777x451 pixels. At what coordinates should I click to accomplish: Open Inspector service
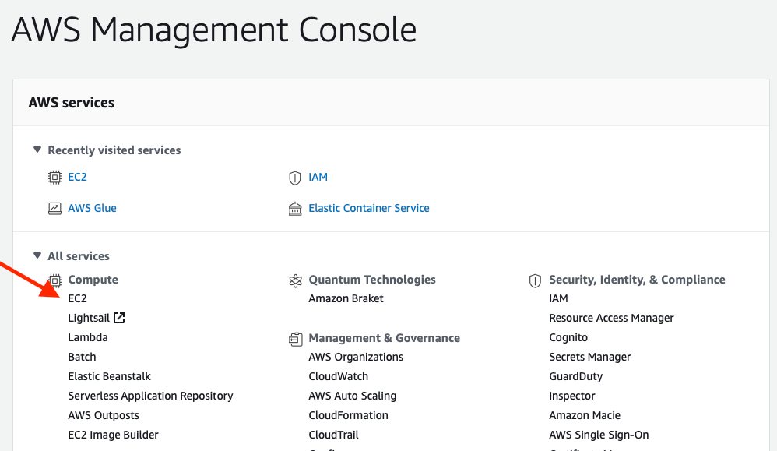[x=571, y=396]
